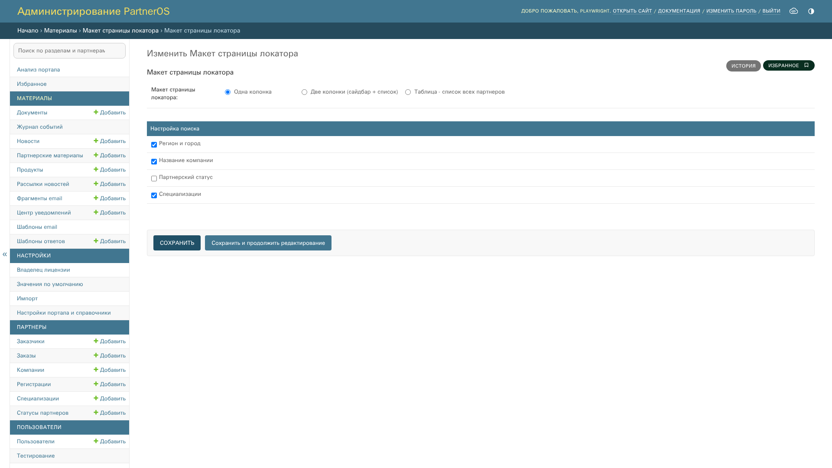Open Материалы breadcrumb link
The width and height of the screenshot is (832, 468).
(60, 31)
